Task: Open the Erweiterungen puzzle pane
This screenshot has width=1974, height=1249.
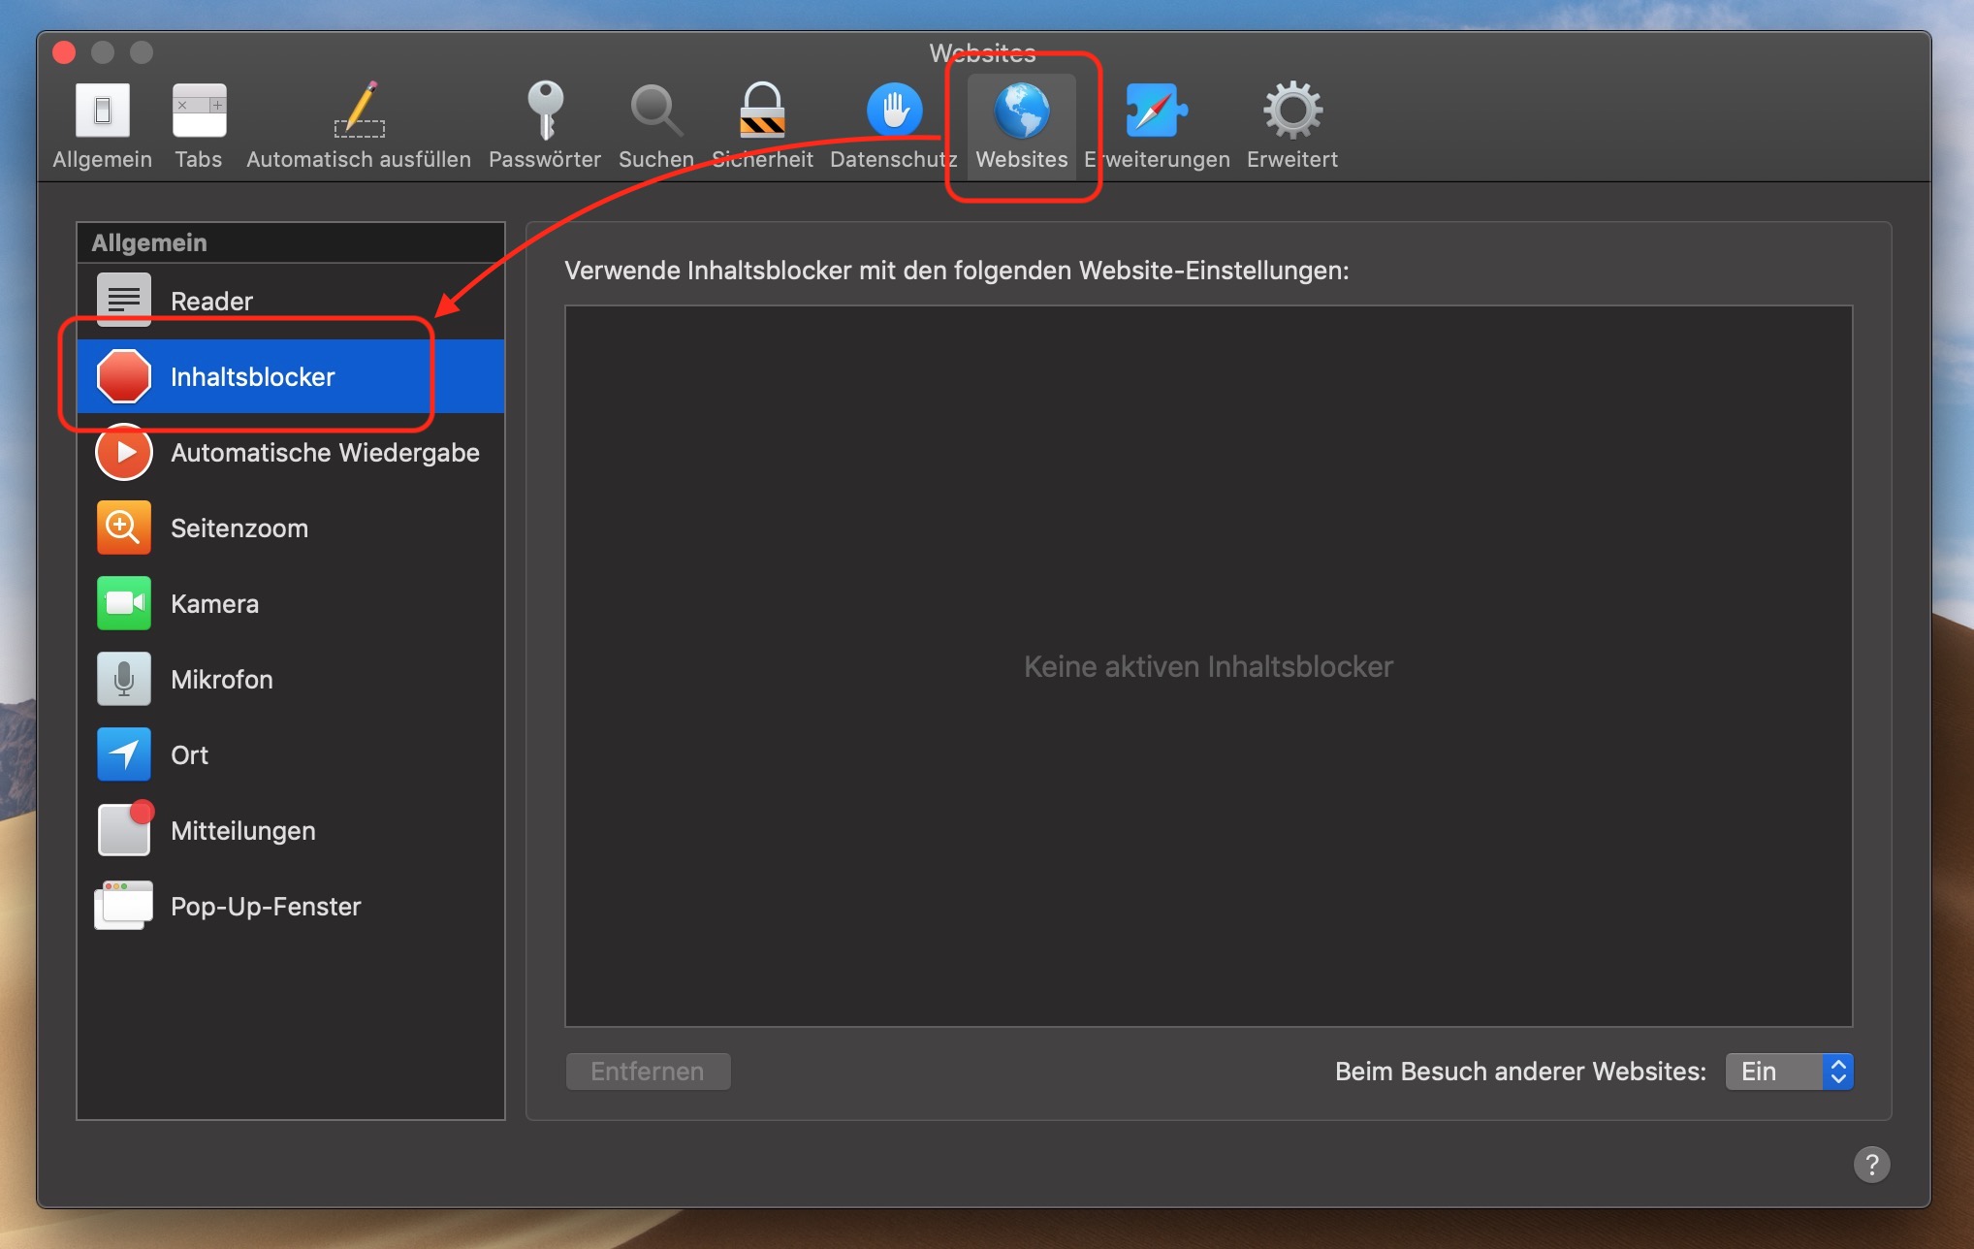Action: tap(1157, 126)
